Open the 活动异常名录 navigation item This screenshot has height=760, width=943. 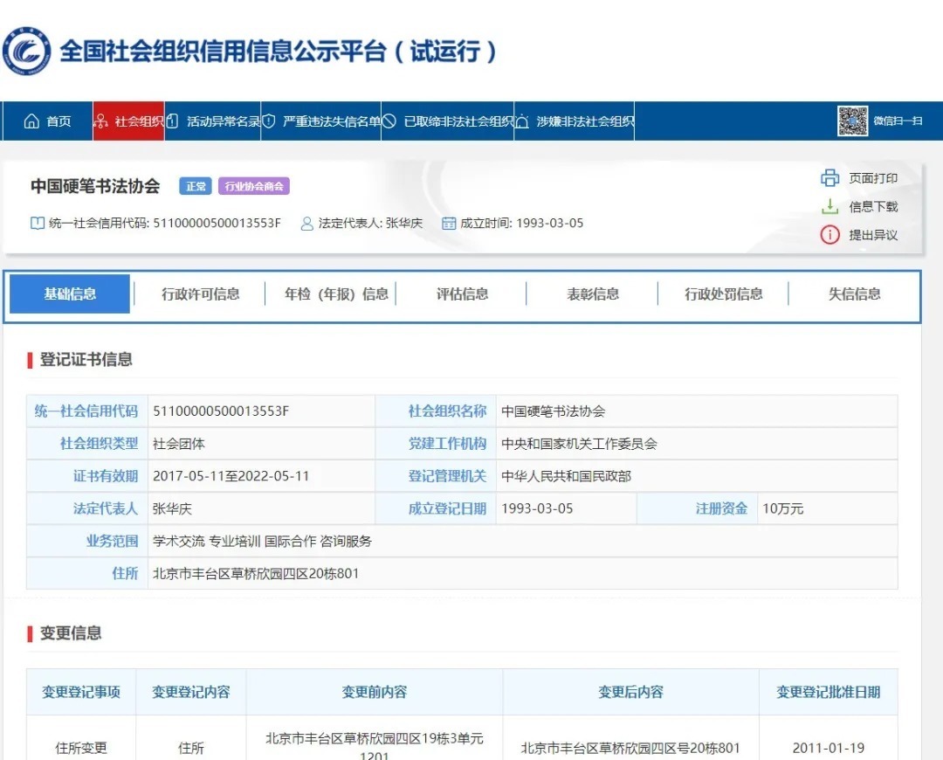214,121
